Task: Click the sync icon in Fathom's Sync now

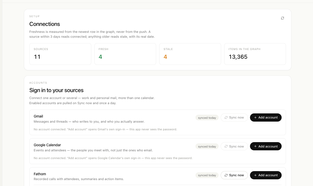Action: pos(226,175)
